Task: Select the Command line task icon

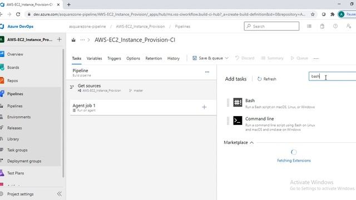Action: tap(238, 121)
